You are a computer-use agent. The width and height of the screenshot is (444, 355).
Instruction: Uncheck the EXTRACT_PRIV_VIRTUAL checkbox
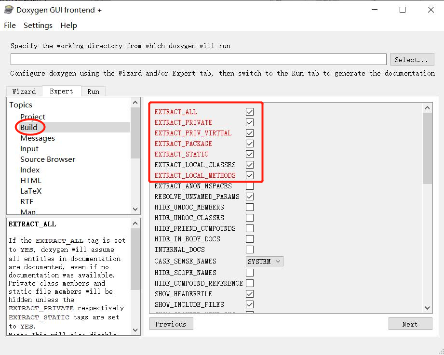[249, 133]
